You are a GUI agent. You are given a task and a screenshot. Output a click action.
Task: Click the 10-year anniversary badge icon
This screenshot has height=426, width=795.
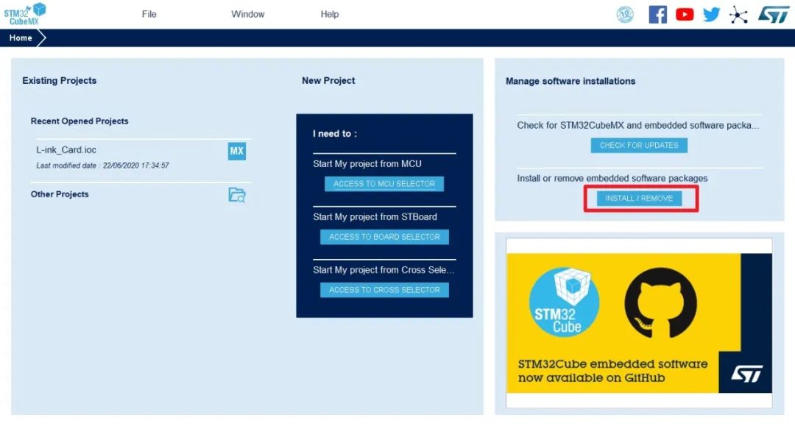click(625, 14)
